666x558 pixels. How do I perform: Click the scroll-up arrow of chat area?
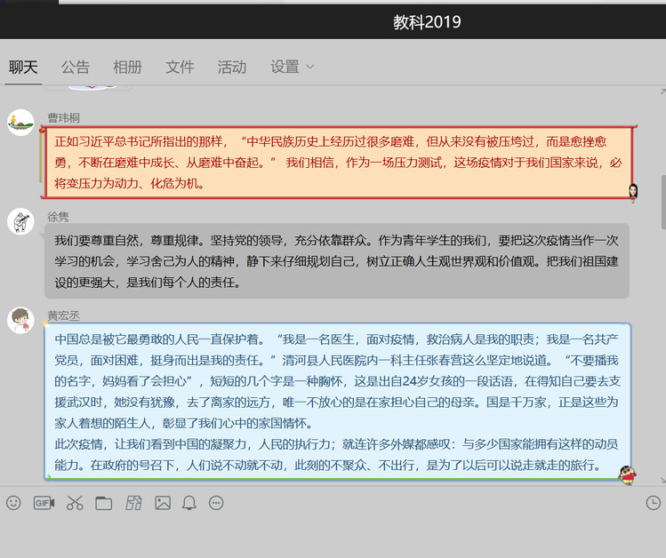click(x=663, y=92)
